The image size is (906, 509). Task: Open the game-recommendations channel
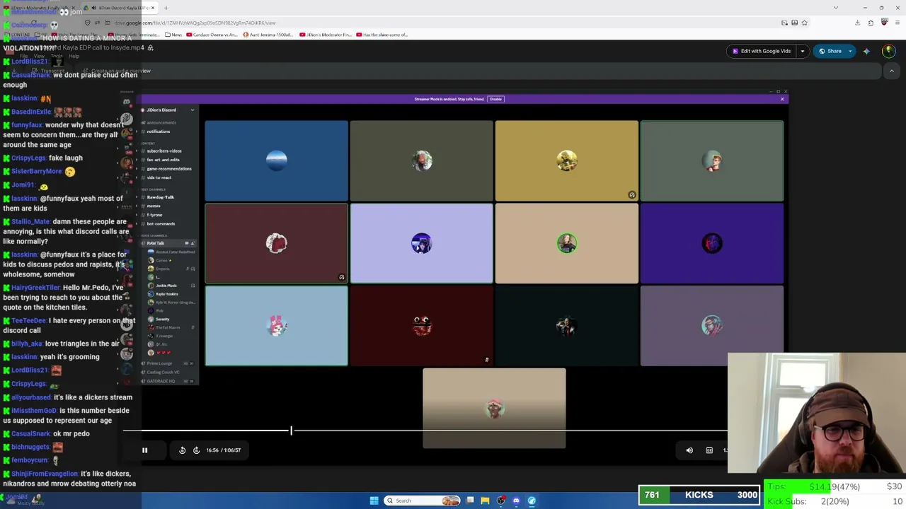click(x=168, y=168)
